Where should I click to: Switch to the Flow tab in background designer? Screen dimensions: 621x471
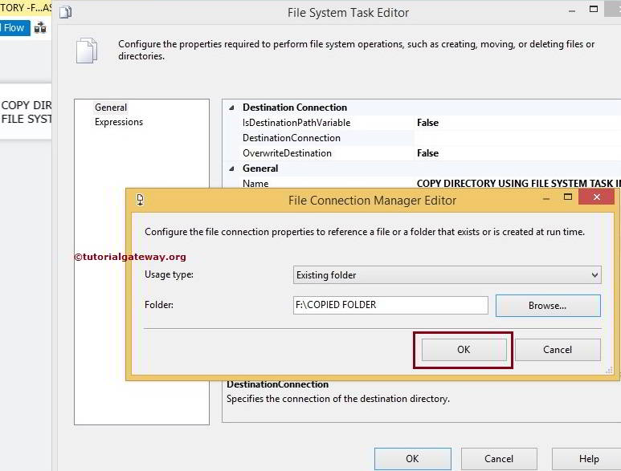tap(14, 28)
